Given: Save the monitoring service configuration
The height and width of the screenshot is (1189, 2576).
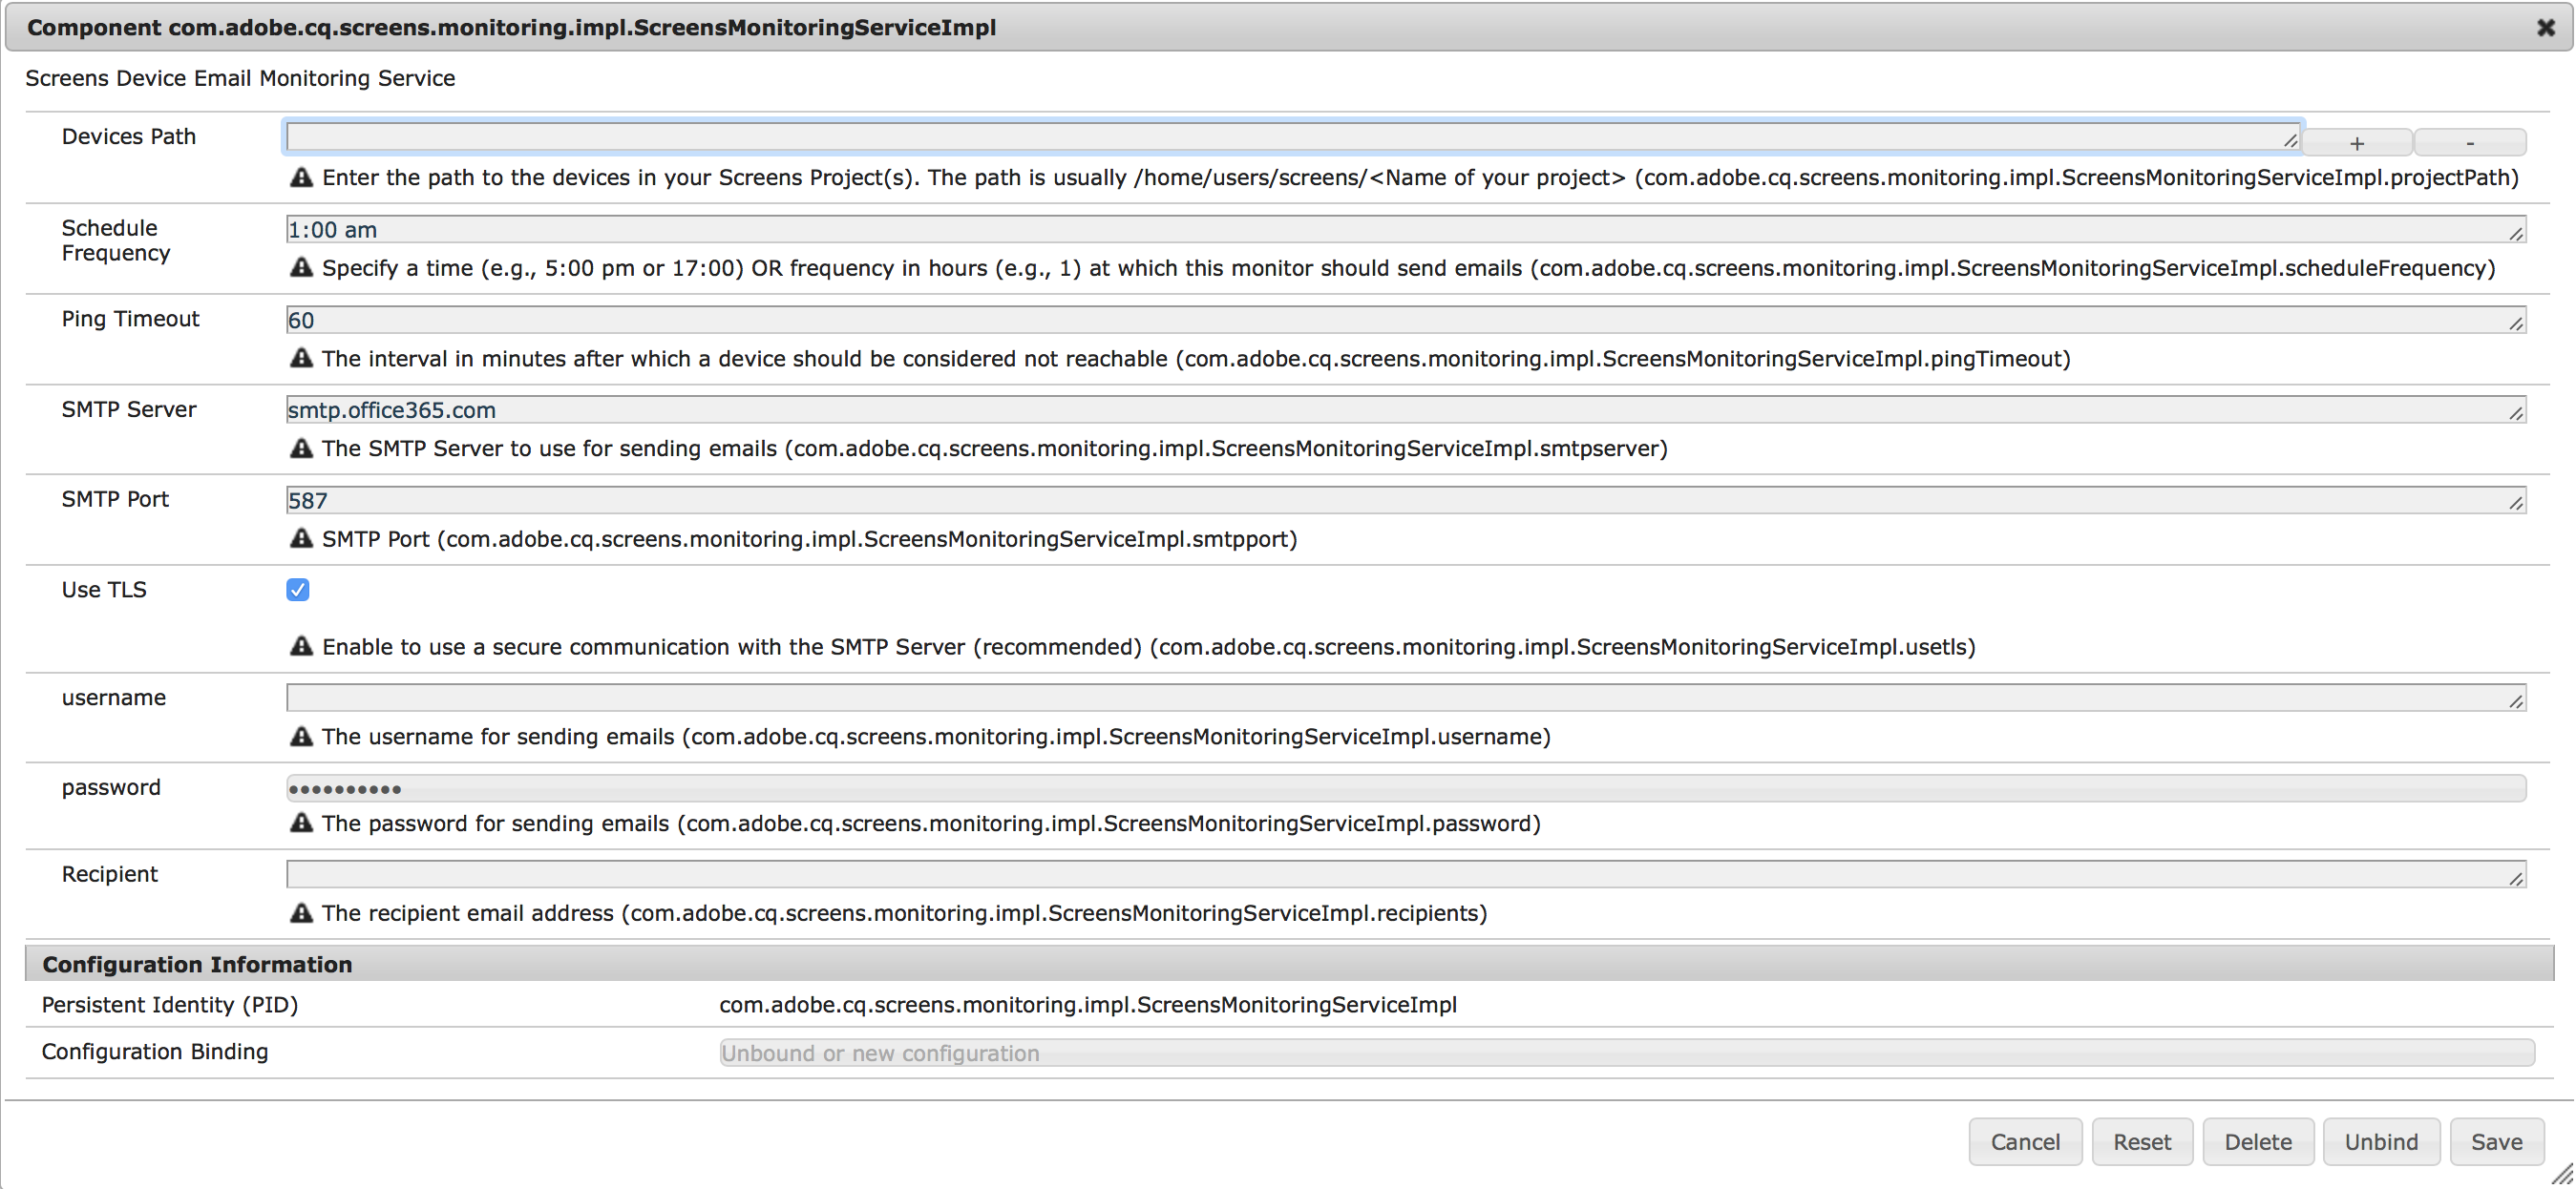Looking at the screenshot, I should coord(2496,1141).
